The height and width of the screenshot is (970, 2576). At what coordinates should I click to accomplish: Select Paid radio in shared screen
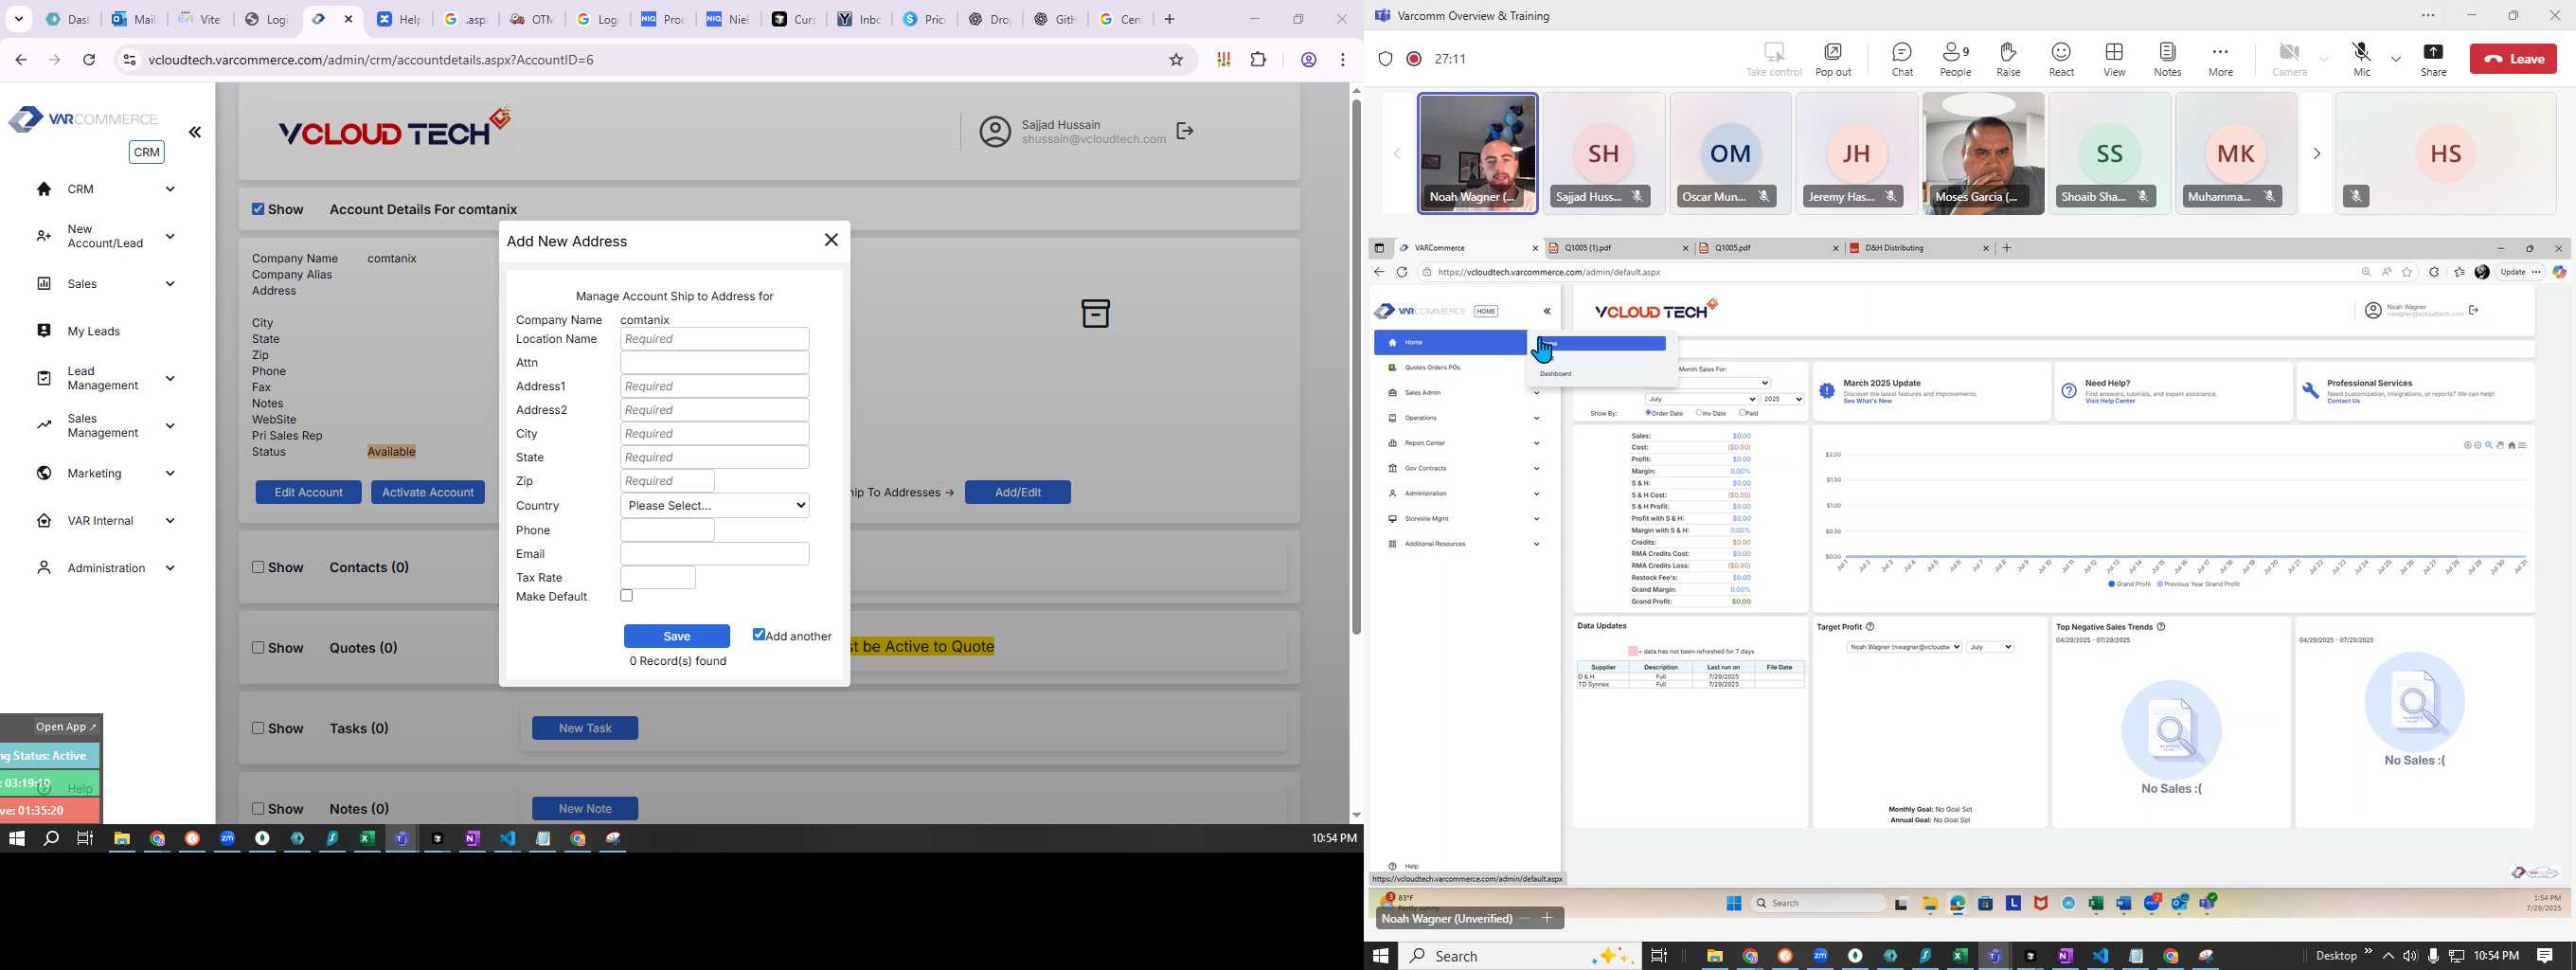click(x=1743, y=413)
